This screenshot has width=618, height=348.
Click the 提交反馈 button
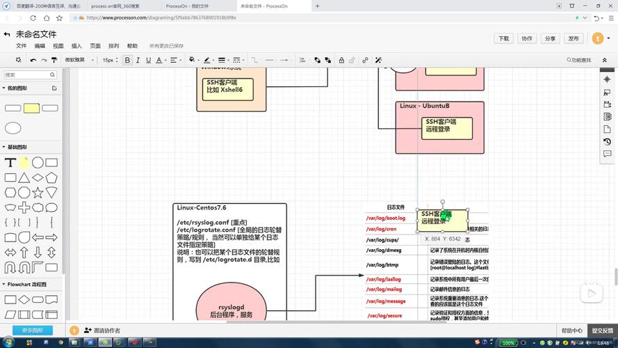pos(603,331)
